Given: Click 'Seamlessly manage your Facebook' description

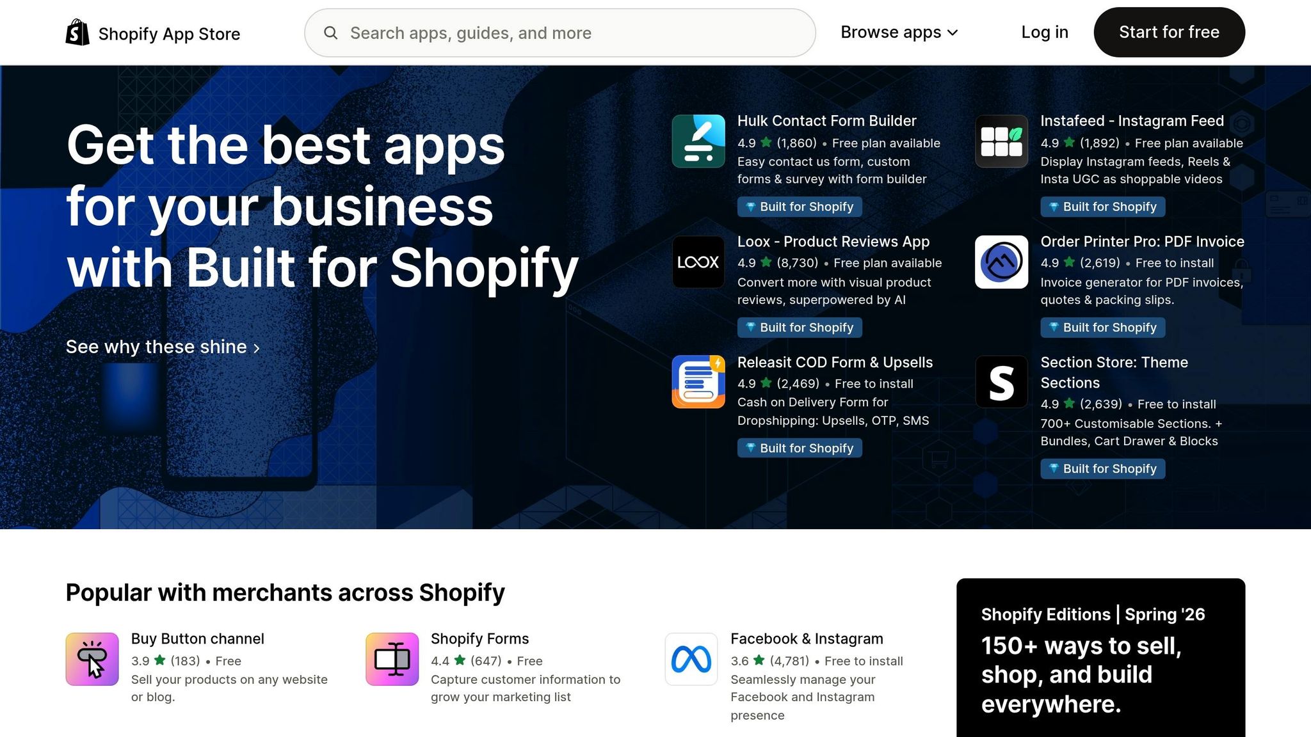Looking at the screenshot, I should pos(803,697).
